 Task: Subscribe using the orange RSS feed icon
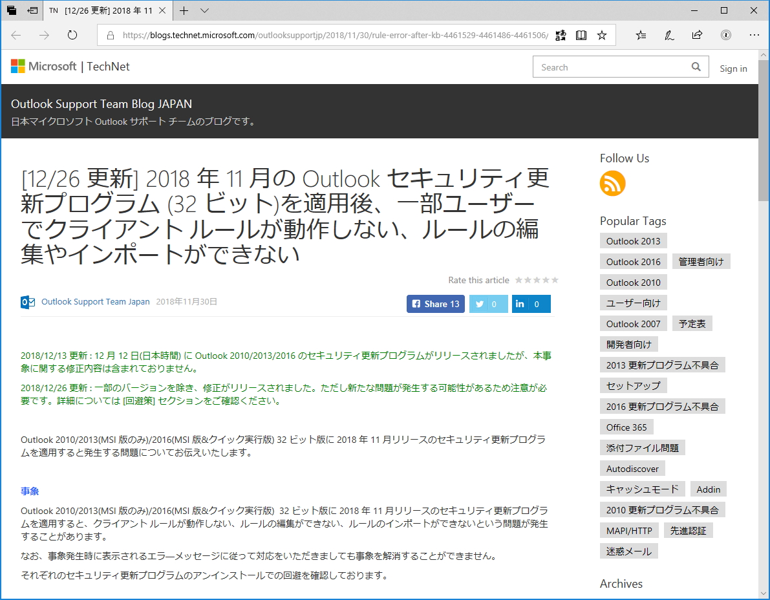click(x=612, y=184)
